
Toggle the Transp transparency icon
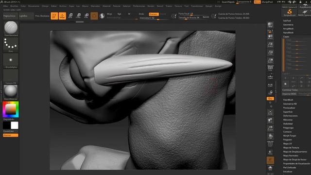point(270,152)
